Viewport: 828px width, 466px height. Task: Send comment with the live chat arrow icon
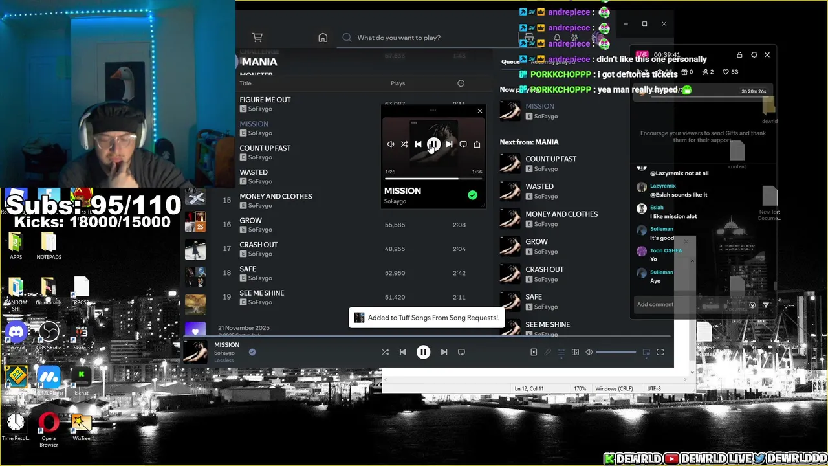(x=766, y=305)
